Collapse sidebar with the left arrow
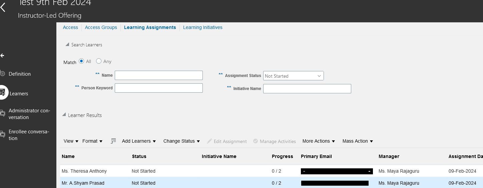The width and height of the screenshot is (483, 188). pyautogui.click(x=2, y=55)
